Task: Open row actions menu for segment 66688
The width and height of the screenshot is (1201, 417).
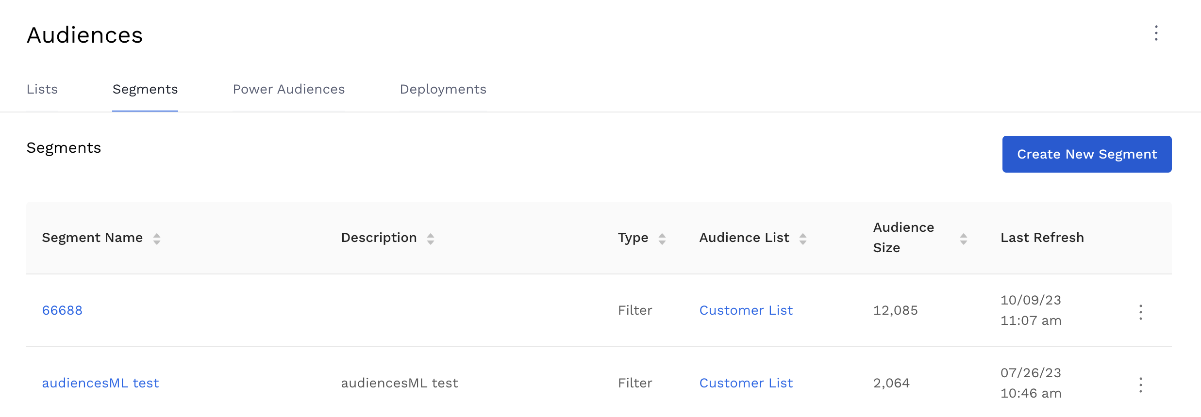Action: pyautogui.click(x=1140, y=312)
